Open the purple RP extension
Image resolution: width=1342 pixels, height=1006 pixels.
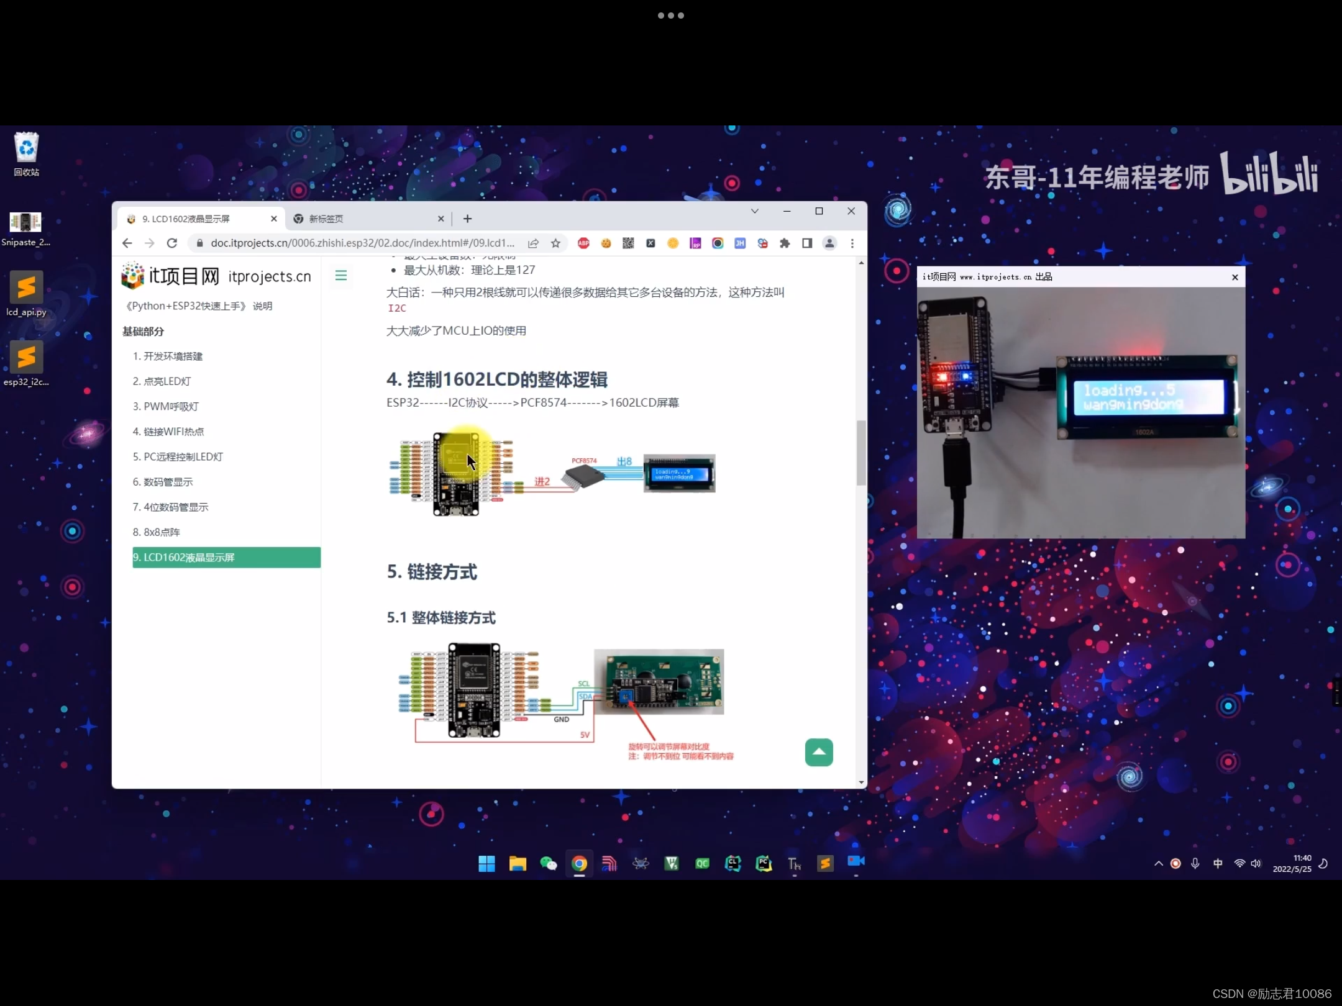[x=695, y=243]
